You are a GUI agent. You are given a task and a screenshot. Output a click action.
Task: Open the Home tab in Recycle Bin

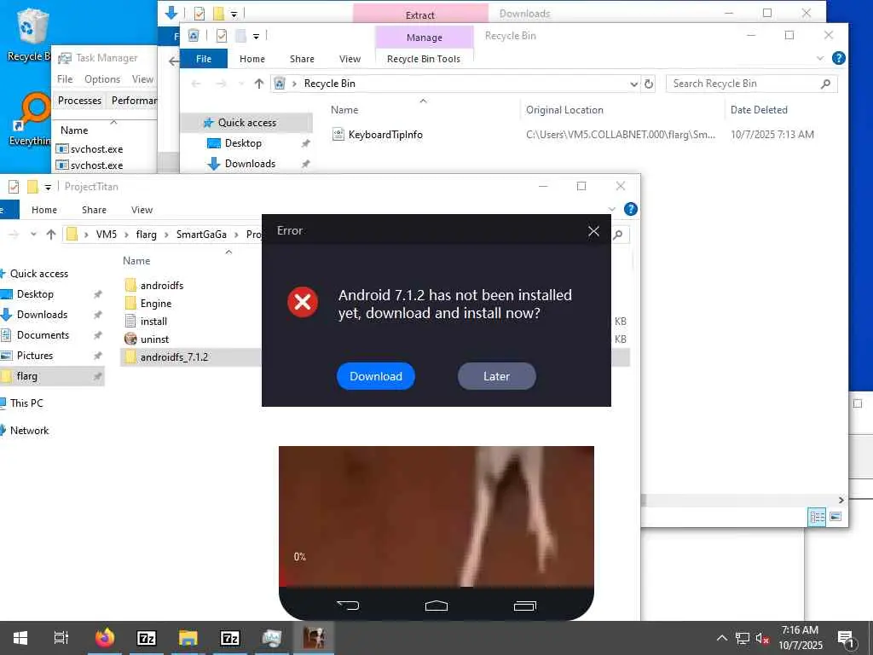(x=252, y=59)
